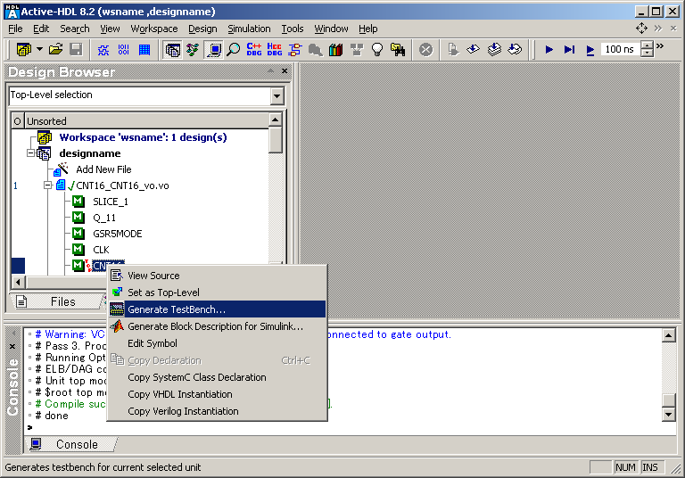Open the Workspace menu

coord(154,29)
